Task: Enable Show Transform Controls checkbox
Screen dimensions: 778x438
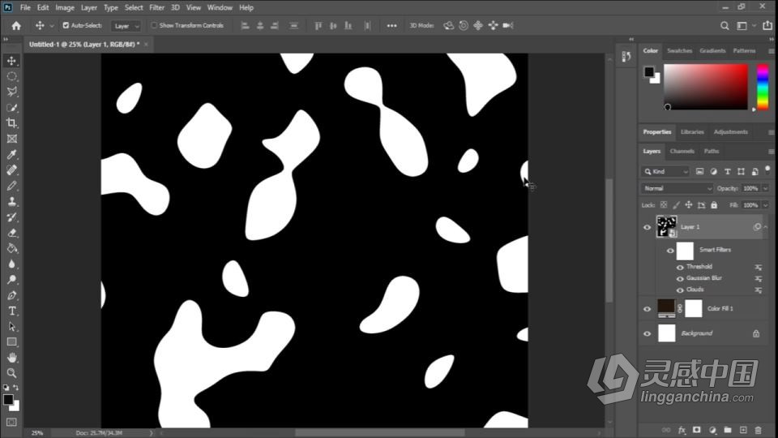Action: click(154, 25)
